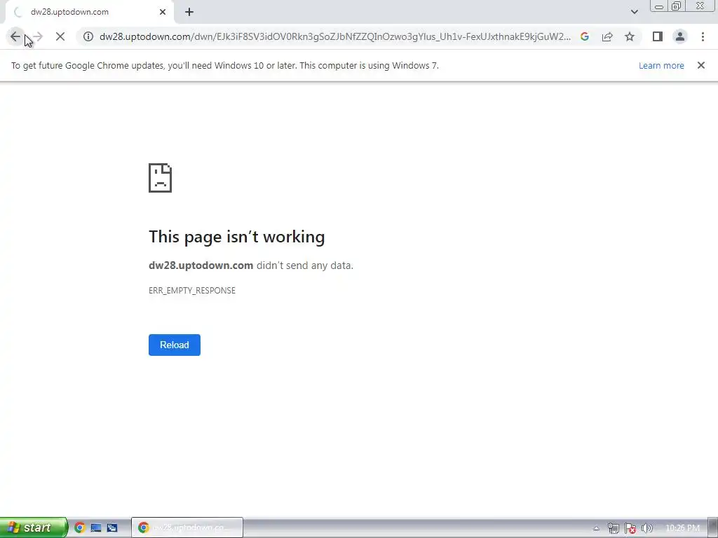Screen dimensions: 718x538
Task: Open the profile avatar menu
Action: (x=680, y=36)
